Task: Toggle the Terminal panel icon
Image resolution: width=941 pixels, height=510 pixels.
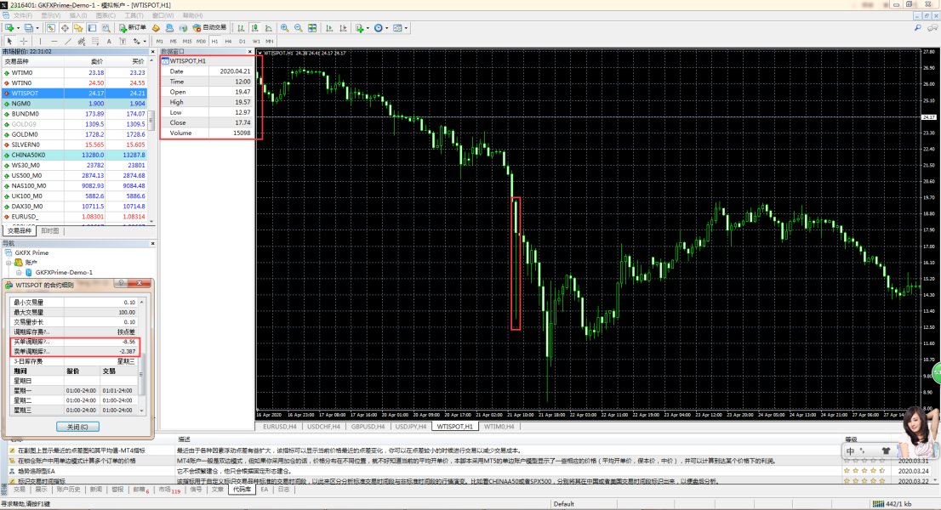Action: pyautogui.click(x=92, y=27)
